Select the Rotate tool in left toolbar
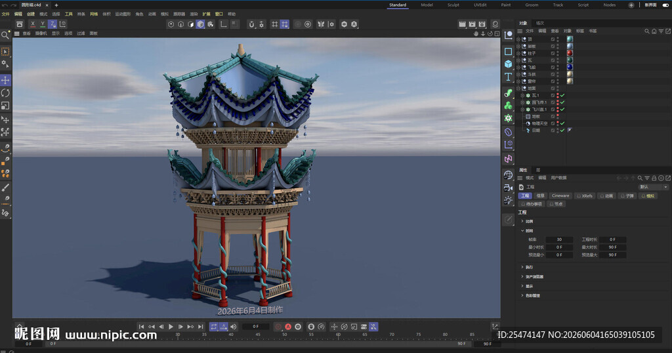The width and height of the screenshot is (672, 353). [5, 93]
